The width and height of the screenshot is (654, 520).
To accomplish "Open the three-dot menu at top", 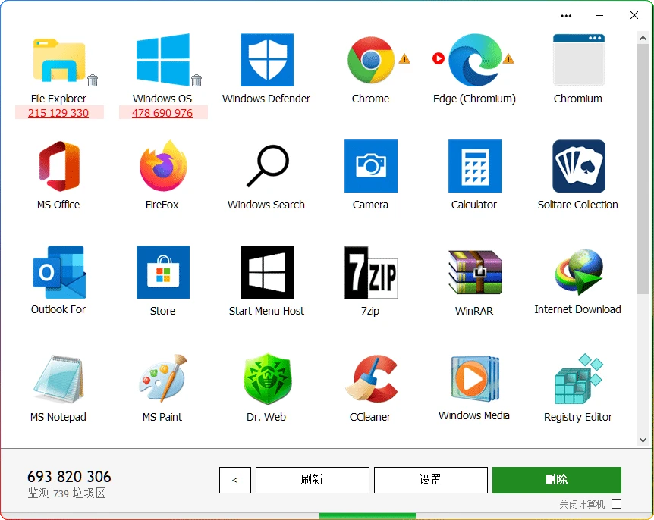I will pos(565,15).
